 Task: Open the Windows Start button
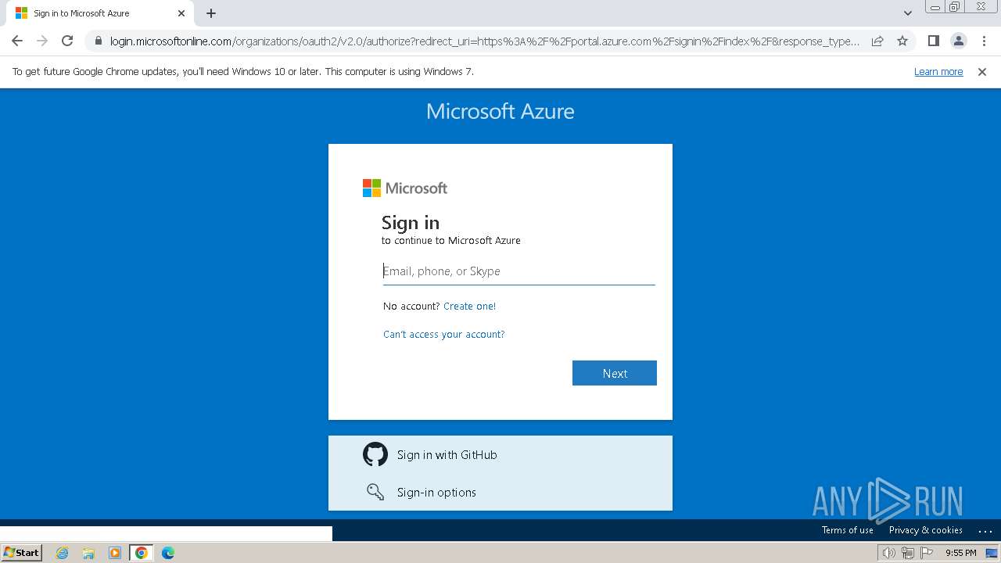(x=21, y=552)
